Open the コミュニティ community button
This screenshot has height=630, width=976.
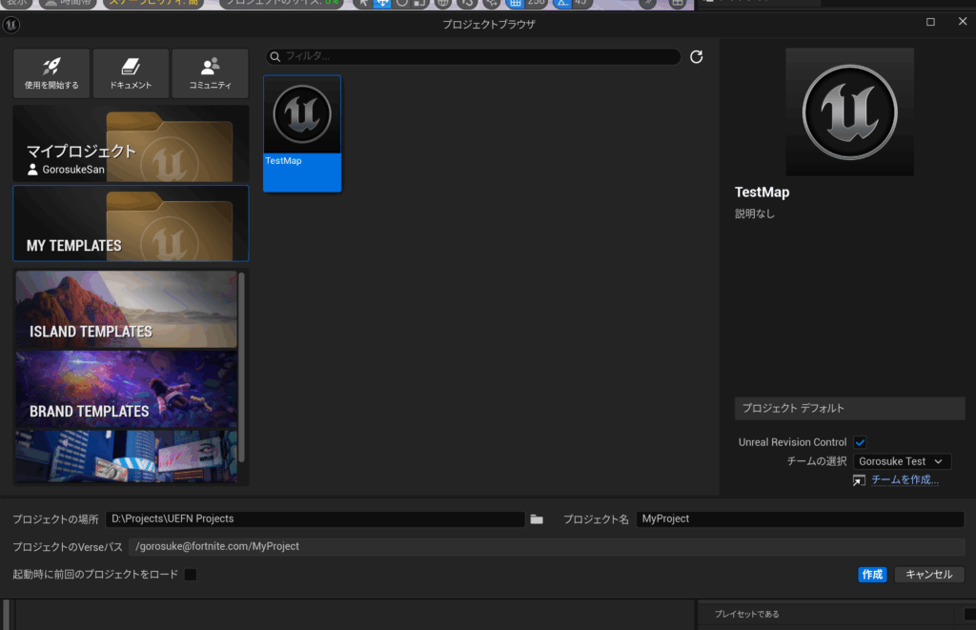[x=211, y=73]
